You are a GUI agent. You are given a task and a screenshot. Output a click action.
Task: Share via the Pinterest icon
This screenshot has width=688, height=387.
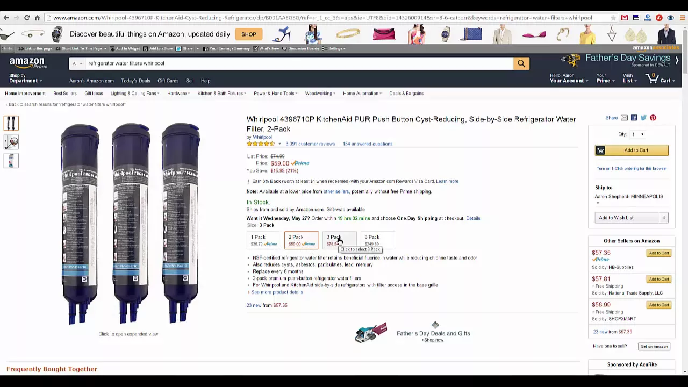point(653,118)
